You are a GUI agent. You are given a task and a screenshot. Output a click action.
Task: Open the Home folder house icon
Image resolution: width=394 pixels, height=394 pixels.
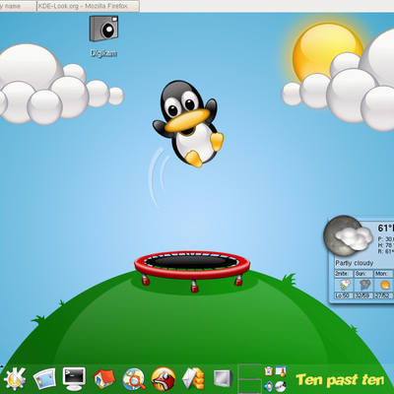click(103, 379)
